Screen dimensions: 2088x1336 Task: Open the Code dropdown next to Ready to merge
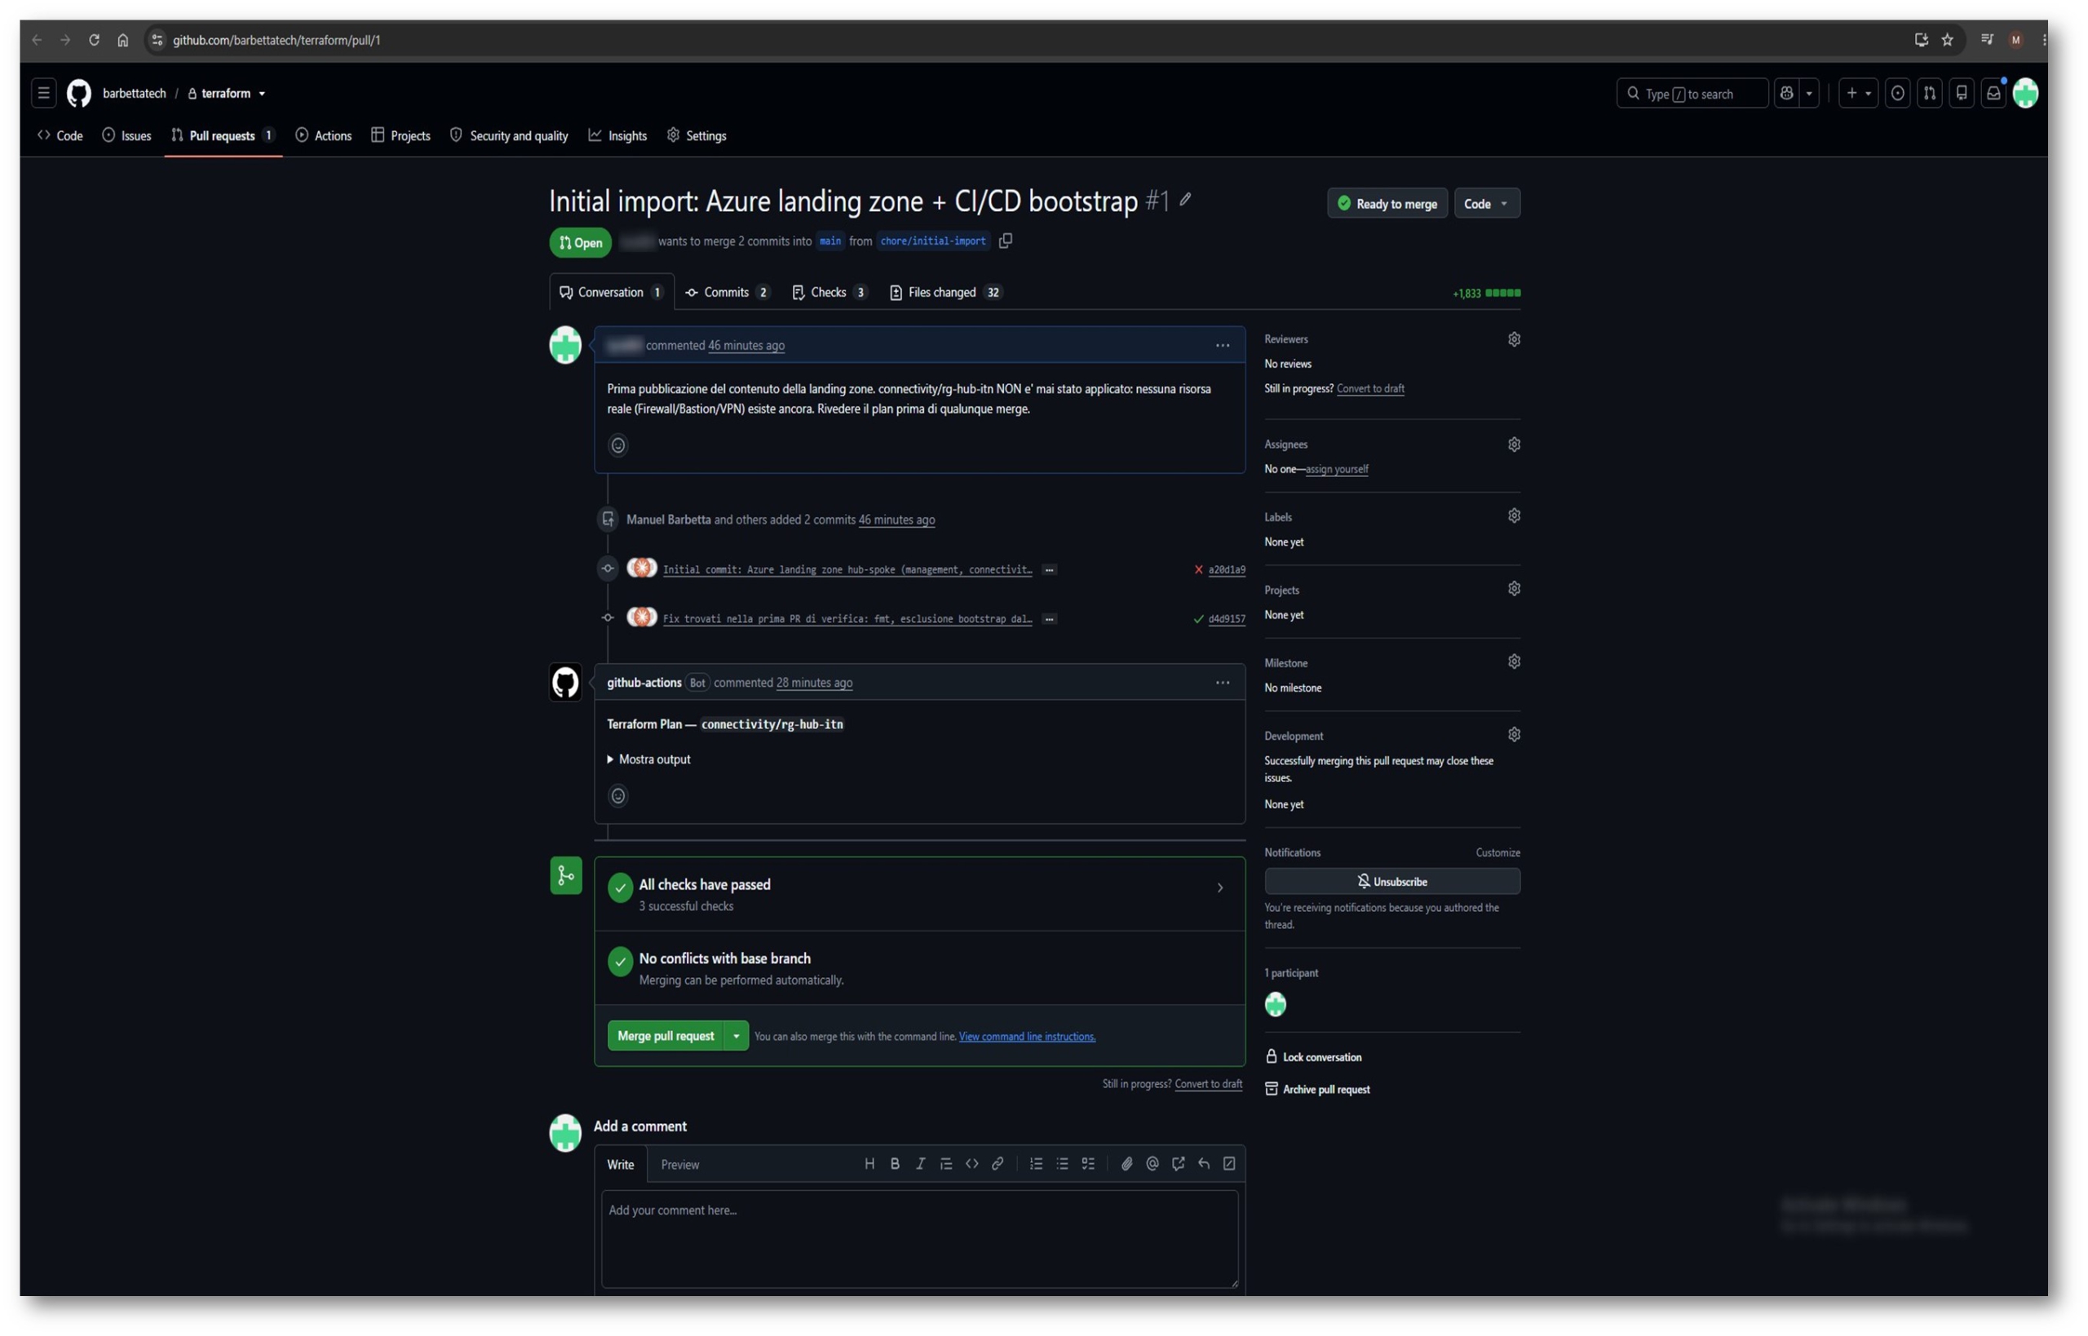tap(1487, 204)
